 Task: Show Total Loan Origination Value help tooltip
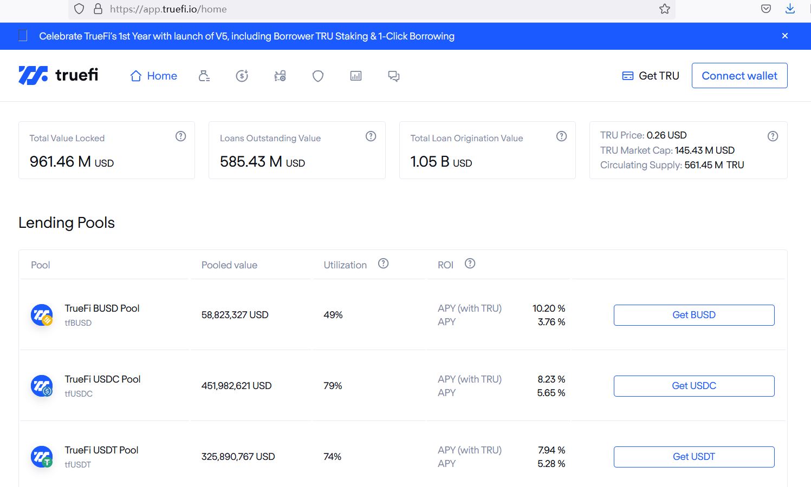coord(562,136)
